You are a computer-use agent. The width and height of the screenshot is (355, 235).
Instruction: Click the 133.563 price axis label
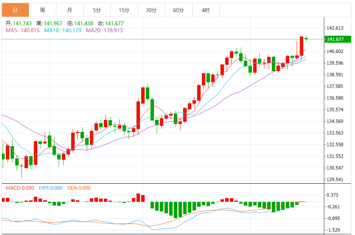[x=335, y=133]
